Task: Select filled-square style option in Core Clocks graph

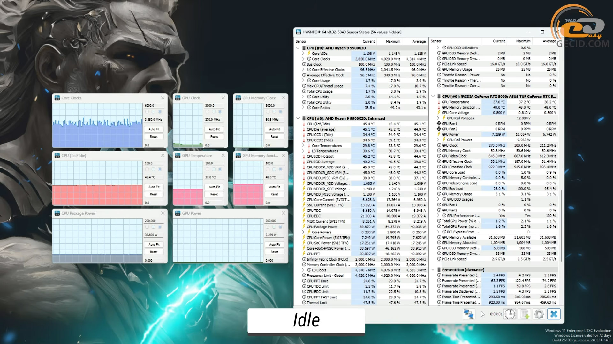Action: tap(160, 112)
